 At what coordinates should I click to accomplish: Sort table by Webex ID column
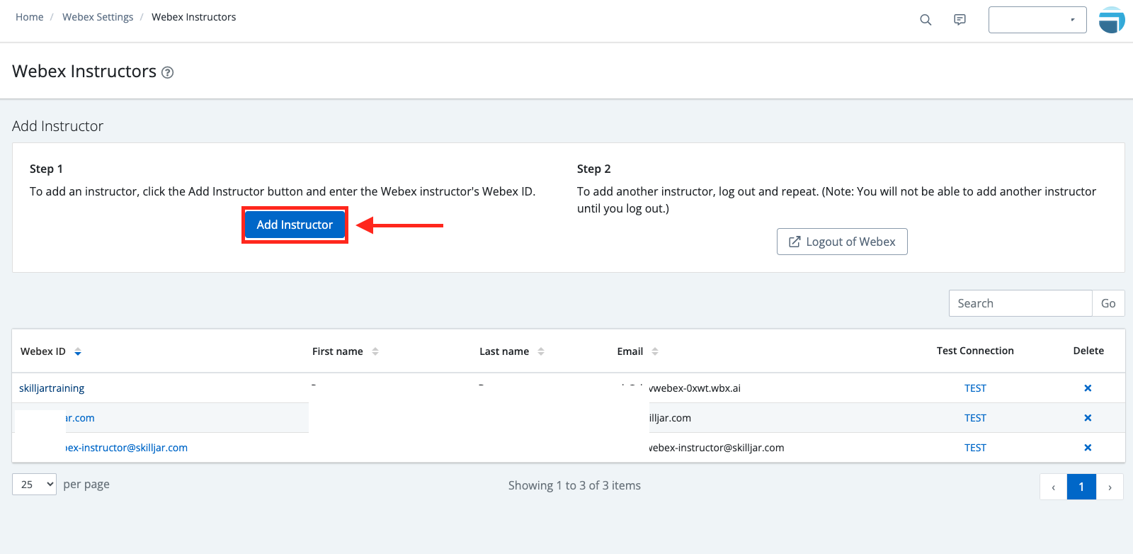(51, 351)
